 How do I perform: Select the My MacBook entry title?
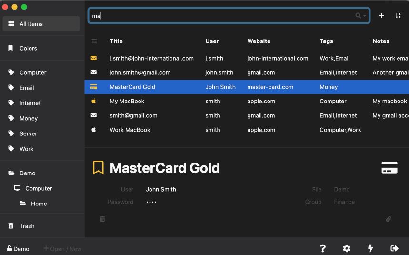(127, 101)
